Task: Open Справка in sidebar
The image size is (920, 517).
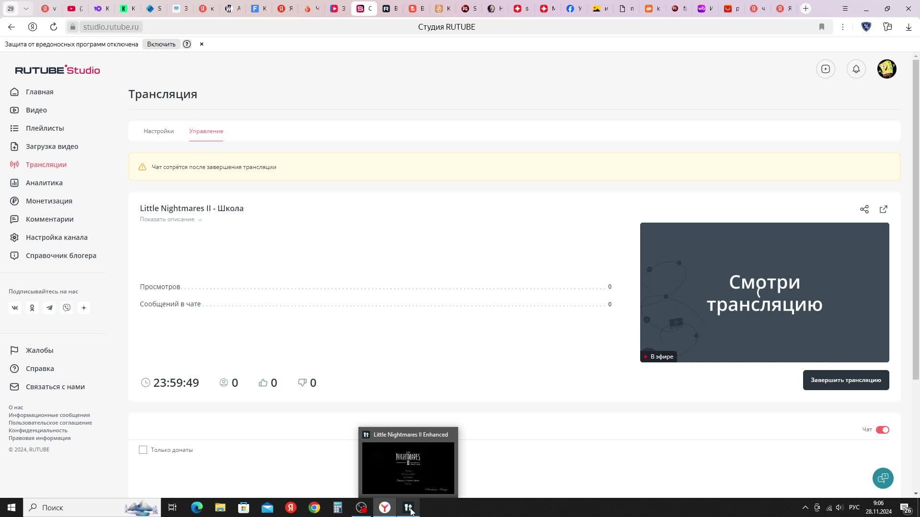Action: pos(40,369)
